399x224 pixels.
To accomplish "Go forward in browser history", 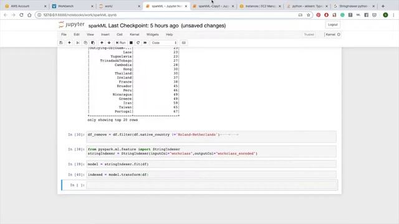I will coord(13,15).
